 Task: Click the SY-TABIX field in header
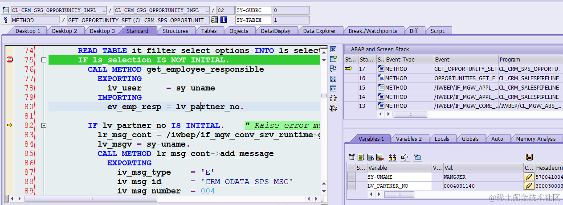[253, 20]
